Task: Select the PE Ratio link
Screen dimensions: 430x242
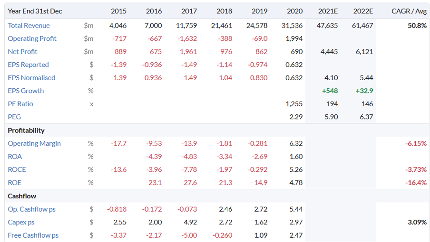Action: click(20, 103)
